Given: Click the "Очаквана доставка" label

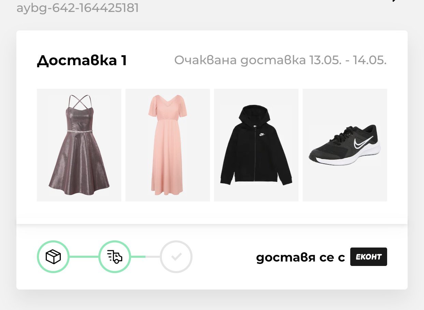Looking at the screenshot, I should [x=240, y=60].
